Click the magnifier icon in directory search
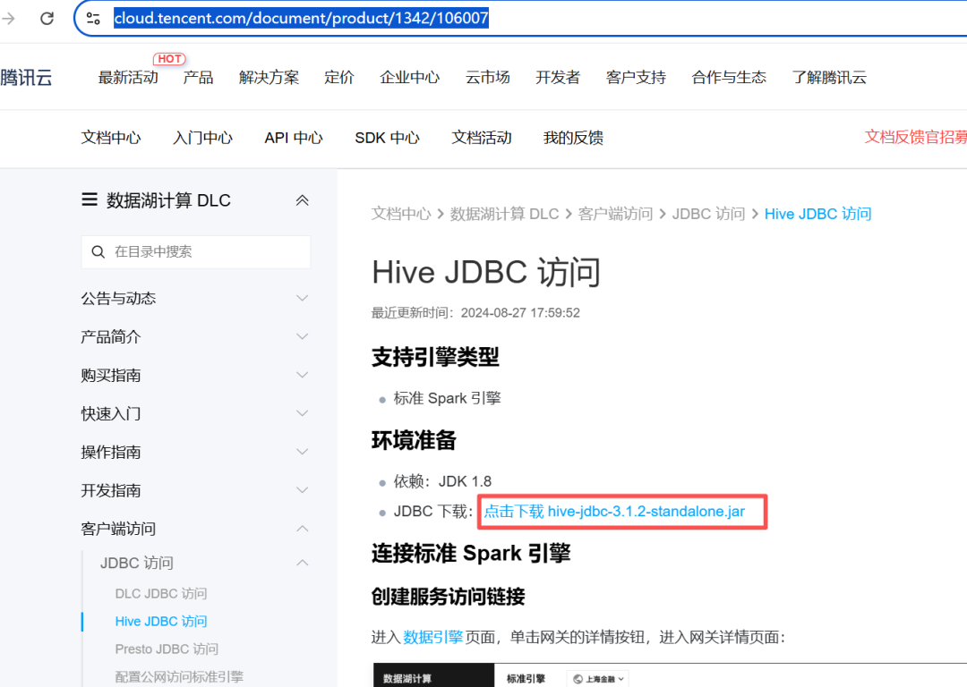967x687 pixels. (x=98, y=251)
